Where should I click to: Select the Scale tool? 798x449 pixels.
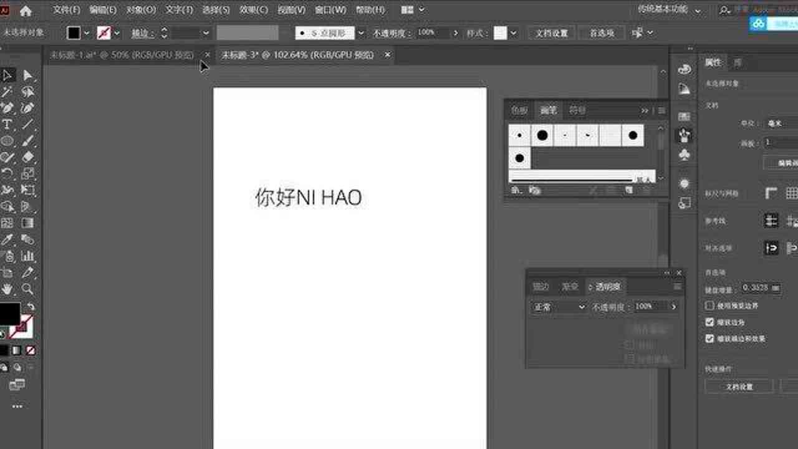pos(27,173)
